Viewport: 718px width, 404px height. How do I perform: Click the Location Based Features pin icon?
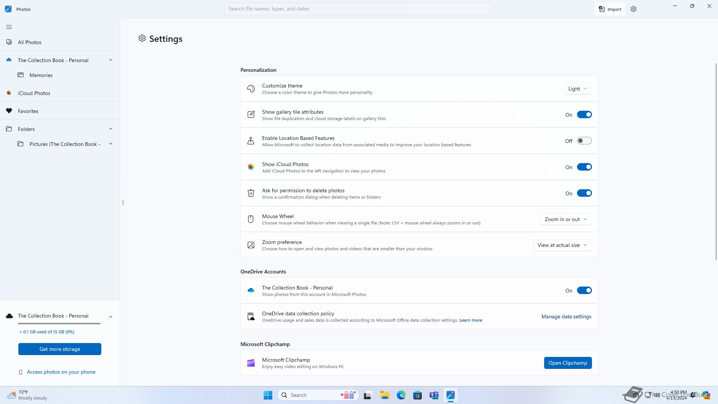251,141
